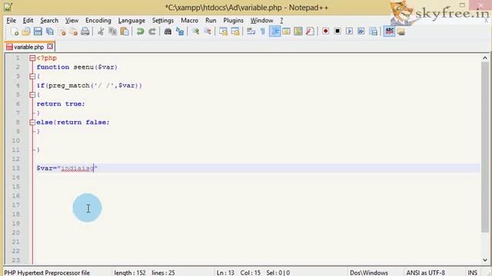Select the variable.php tab
The height and width of the screenshot is (276, 492).
coord(29,47)
